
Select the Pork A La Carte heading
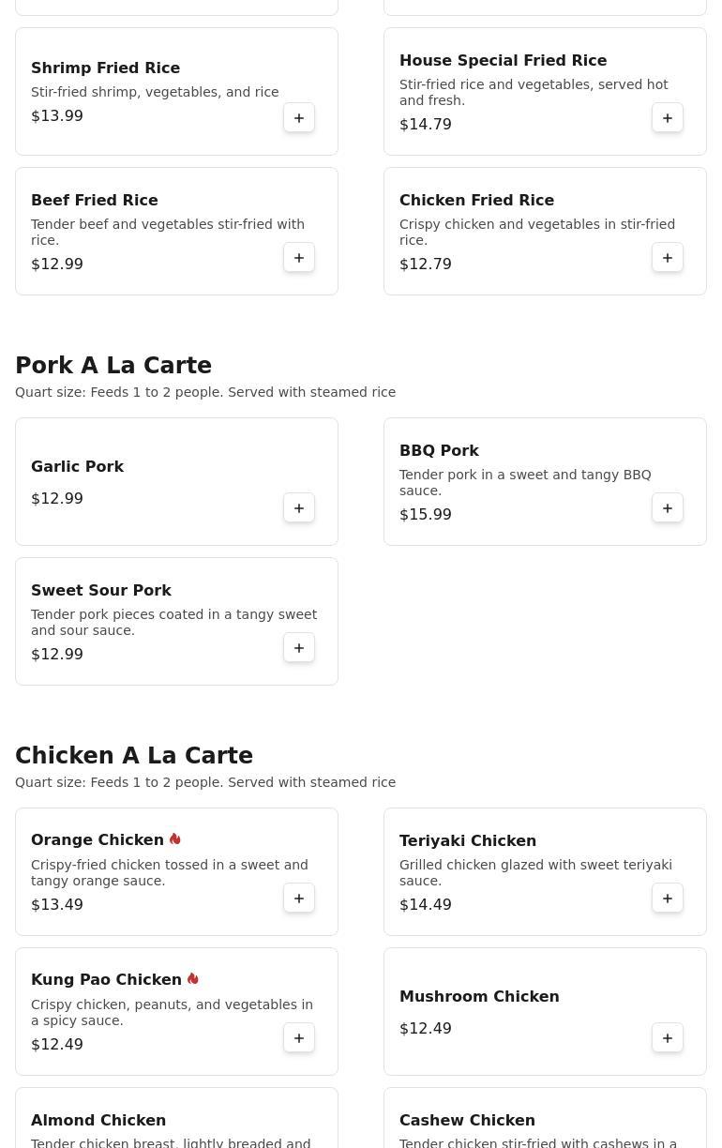(113, 366)
